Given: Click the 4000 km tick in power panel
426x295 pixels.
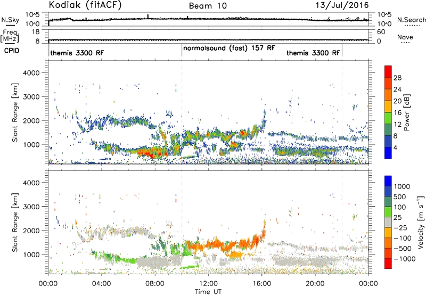Looking at the screenshot, I should point(31,73).
